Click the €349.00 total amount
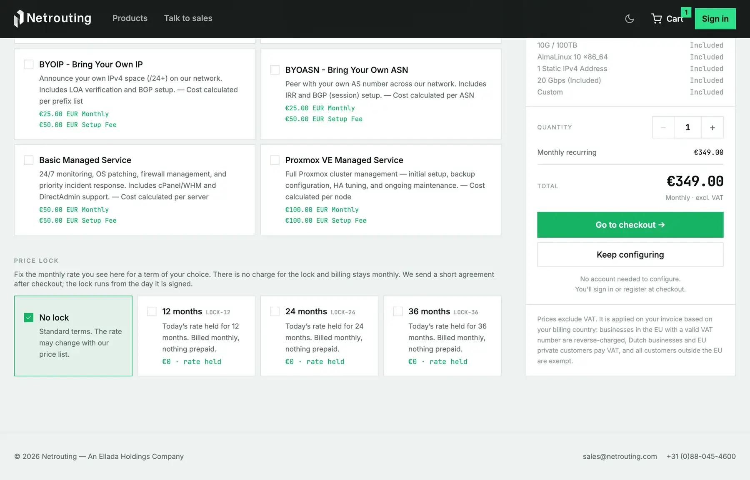Image resolution: width=750 pixels, height=480 pixels. pos(695,181)
